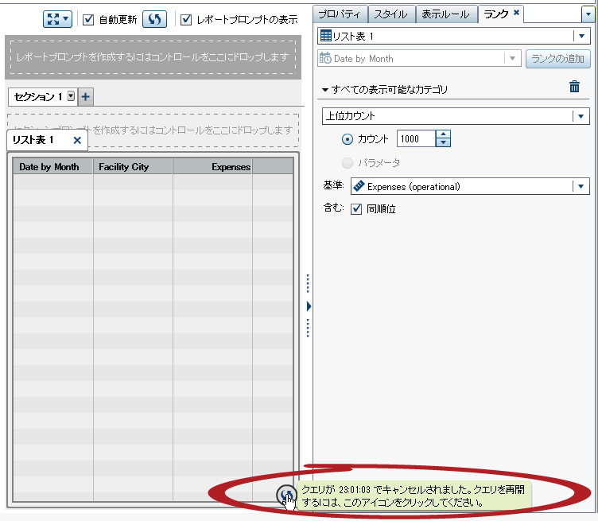Toggle レポートプロンプトの表示 checkbox

pos(186,19)
